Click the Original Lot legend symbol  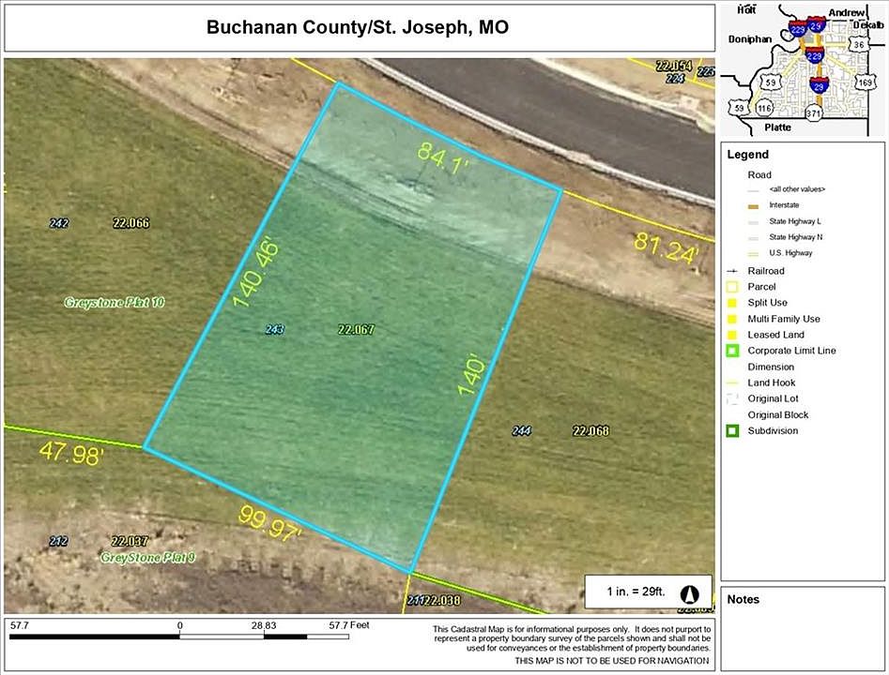coord(732,398)
